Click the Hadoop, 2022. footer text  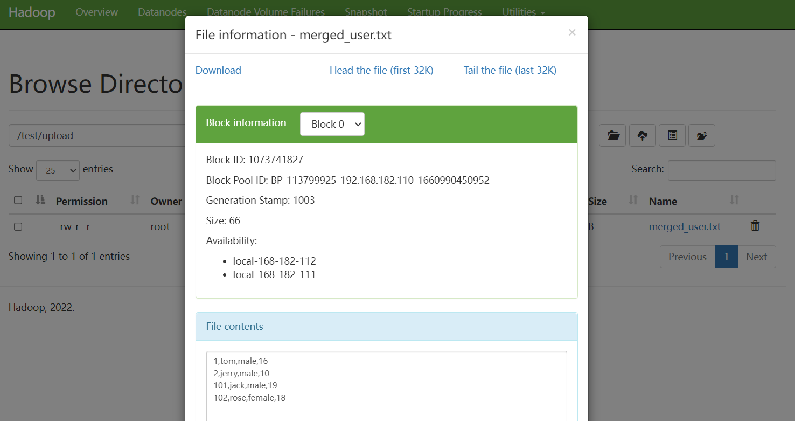click(x=41, y=308)
